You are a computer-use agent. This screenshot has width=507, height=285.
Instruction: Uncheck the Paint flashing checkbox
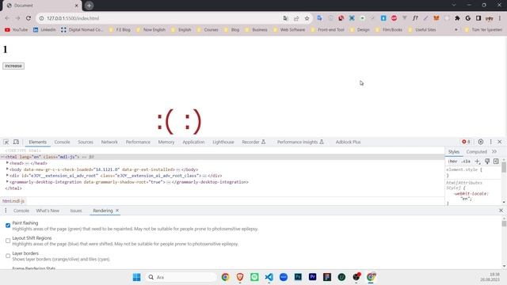coord(8,225)
